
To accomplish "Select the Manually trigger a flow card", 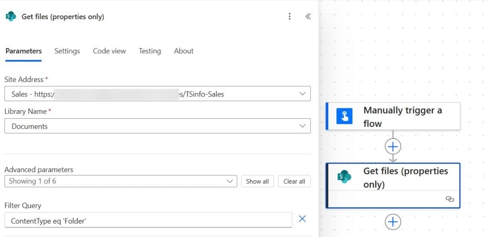I will [393, 116].
